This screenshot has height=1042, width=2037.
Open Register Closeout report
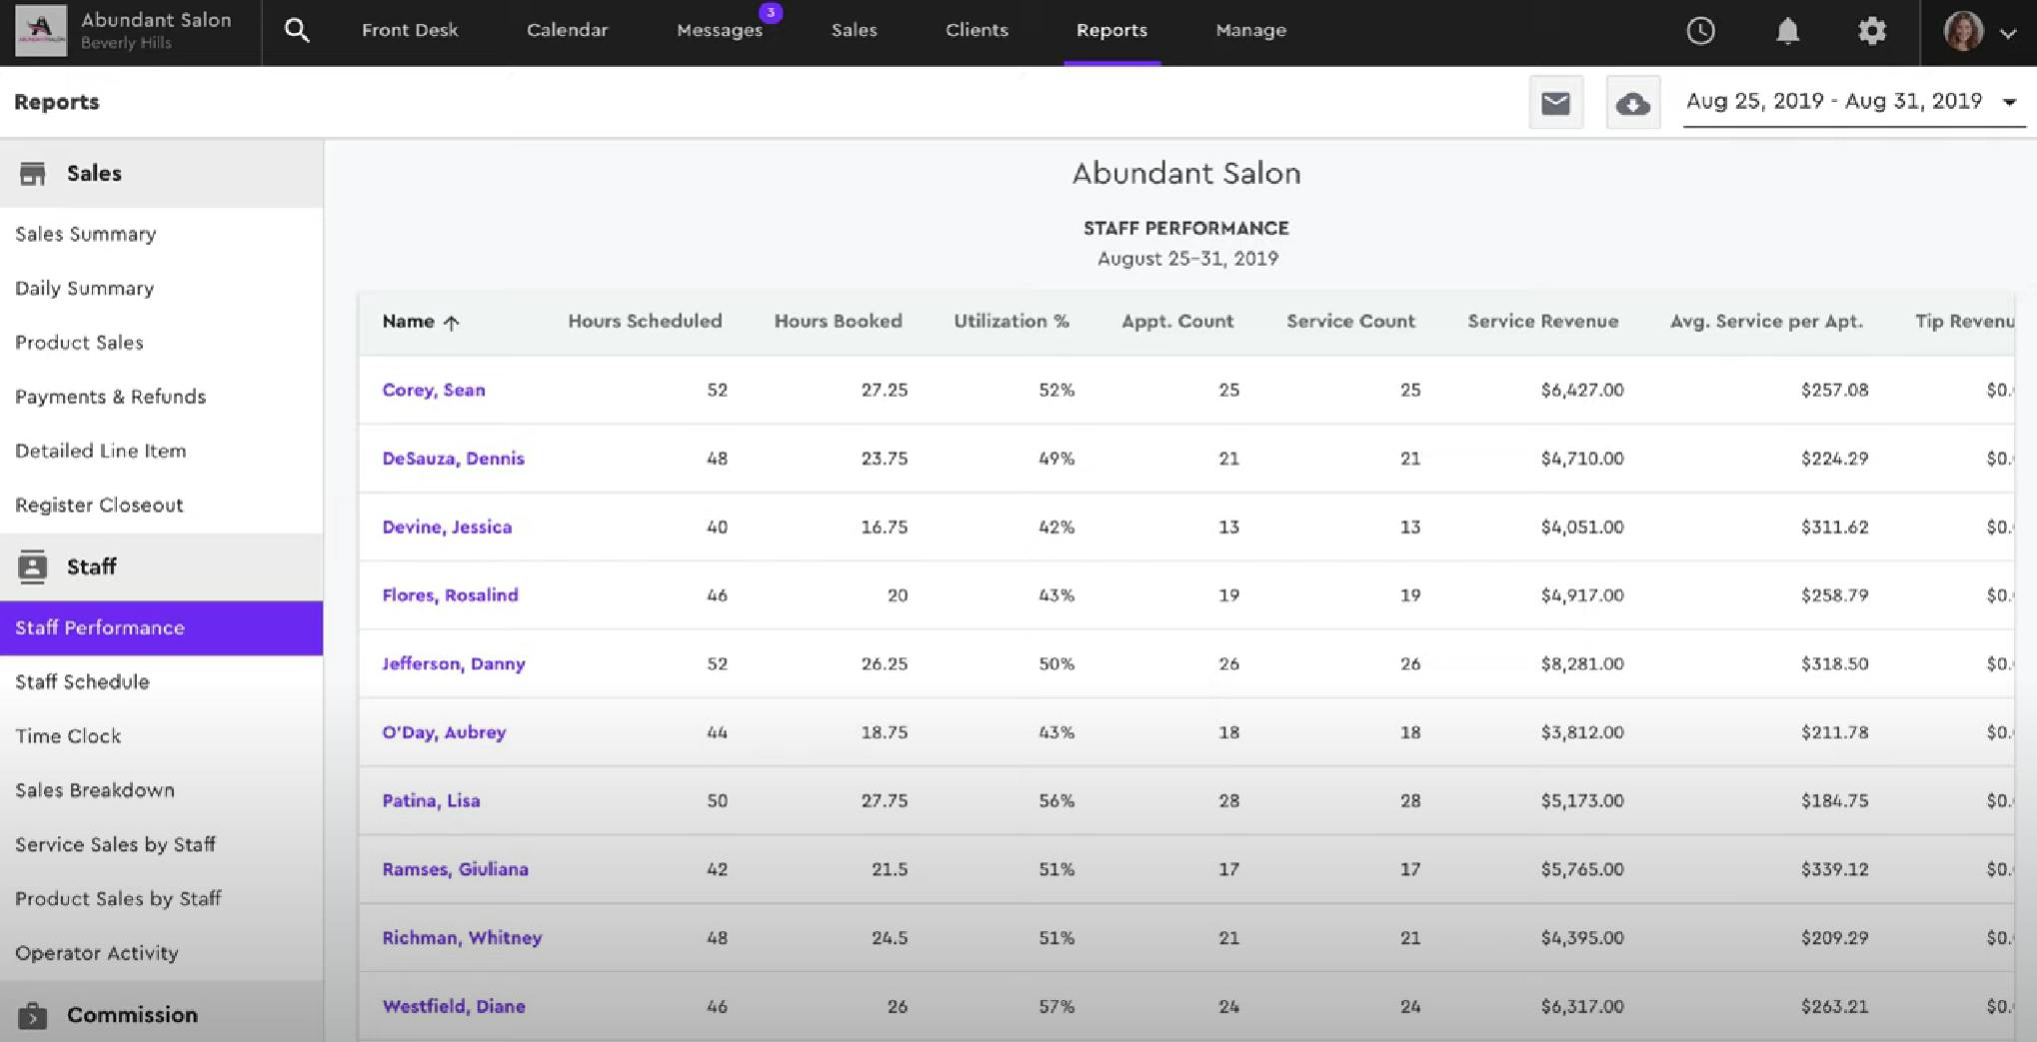pyautogui.click(x=99, y=505)
